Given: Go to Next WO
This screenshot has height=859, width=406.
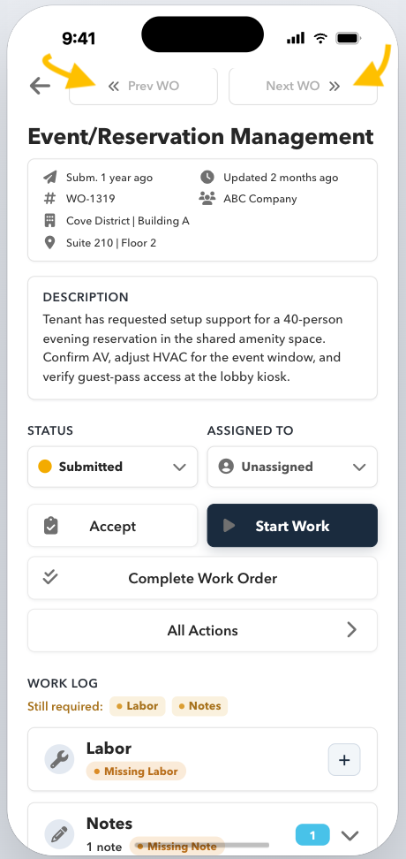Looking at the screenshot, I should pyautogui.click(x=303, y=86).
